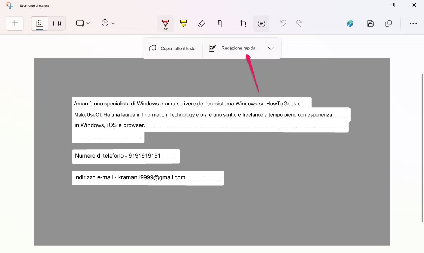Open the capture delay timer dropdown
This screenshot has height=253, width=424.
coord(108,23)
